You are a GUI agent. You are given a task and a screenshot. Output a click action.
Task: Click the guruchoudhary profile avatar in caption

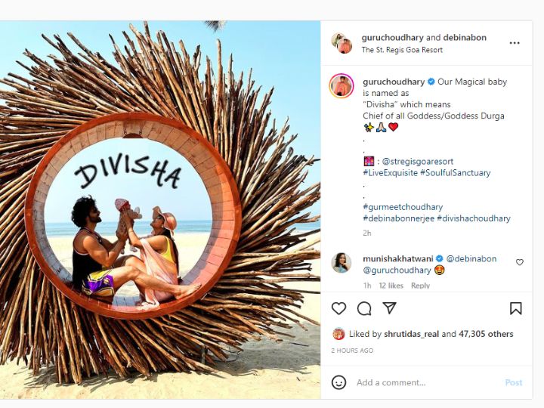tap(342, 85)
